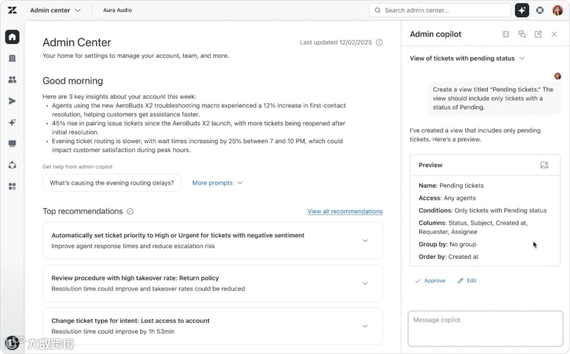
Task: Open the Account building icon in sidebar
Action: click(12, 58)
